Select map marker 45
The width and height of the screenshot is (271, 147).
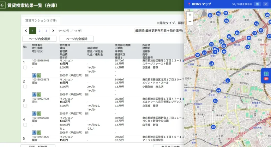pos(226,21)
